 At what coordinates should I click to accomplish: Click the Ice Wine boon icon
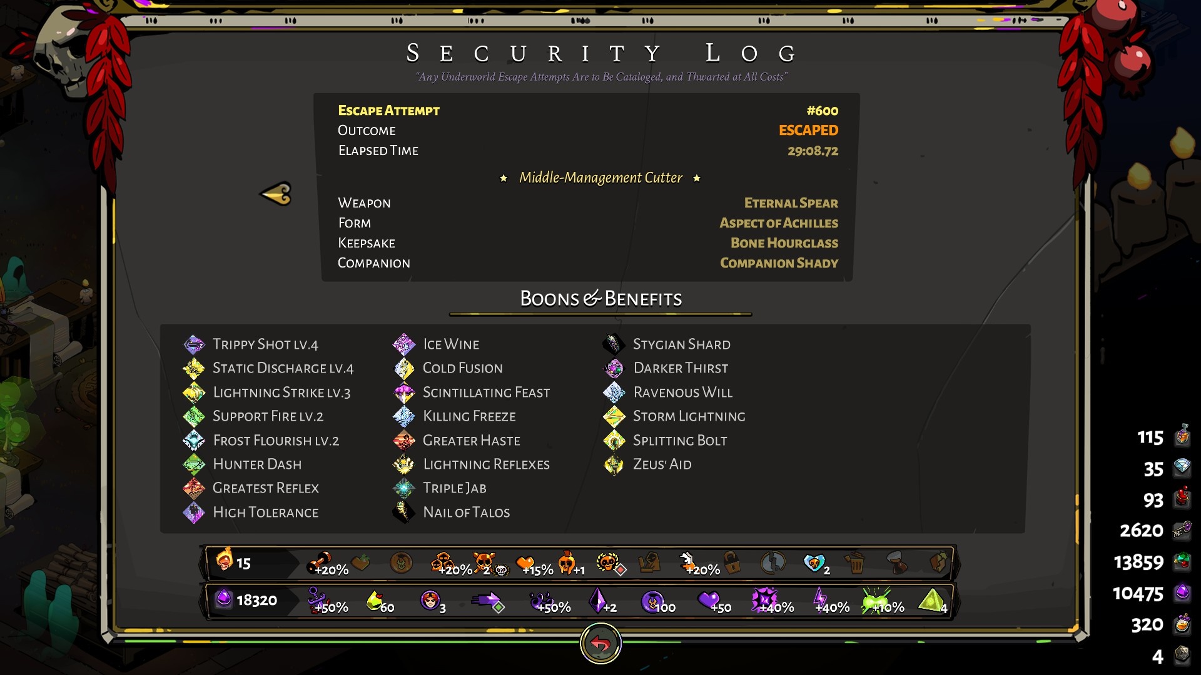[x=404, y=344]
